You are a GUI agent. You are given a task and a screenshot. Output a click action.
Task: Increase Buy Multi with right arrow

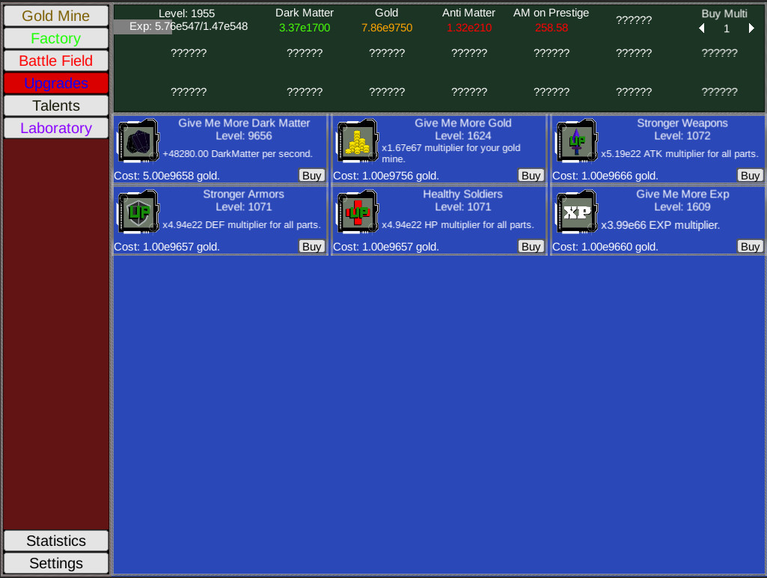pos(751,28)
